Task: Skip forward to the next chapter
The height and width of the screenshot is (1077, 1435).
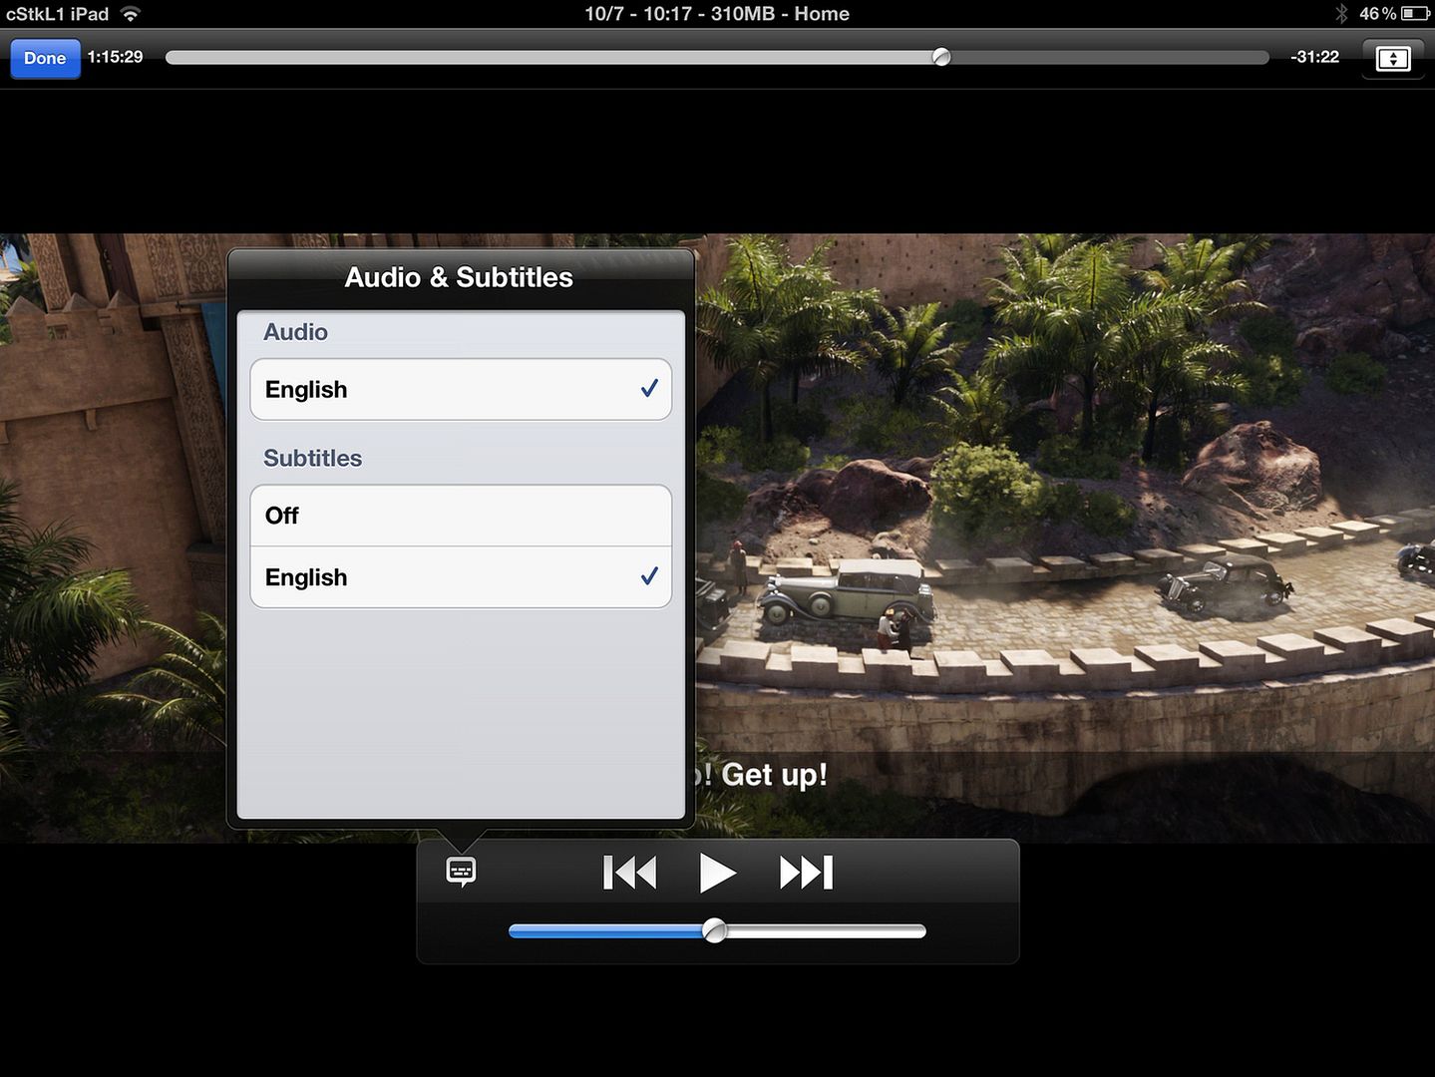Action: (x=806, y=873)
